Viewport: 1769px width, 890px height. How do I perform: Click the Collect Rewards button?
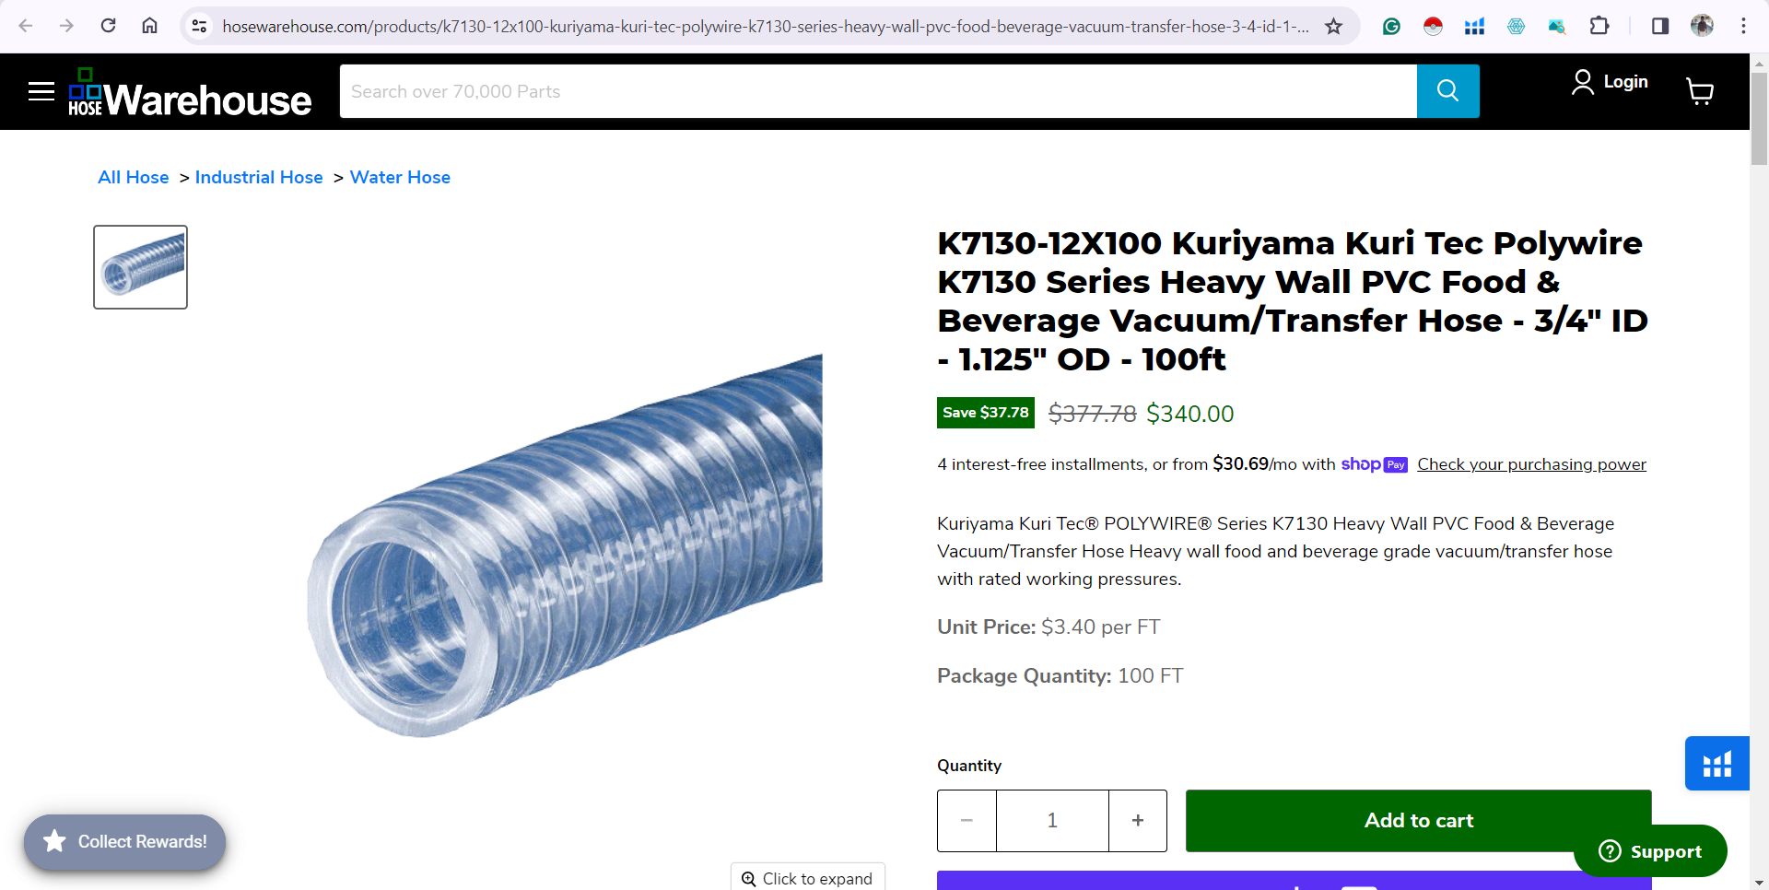125,841
